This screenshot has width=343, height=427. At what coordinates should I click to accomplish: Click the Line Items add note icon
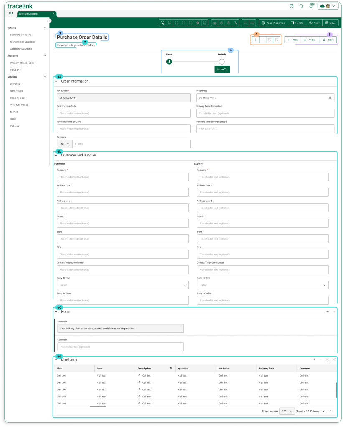(x=334, y=359)
